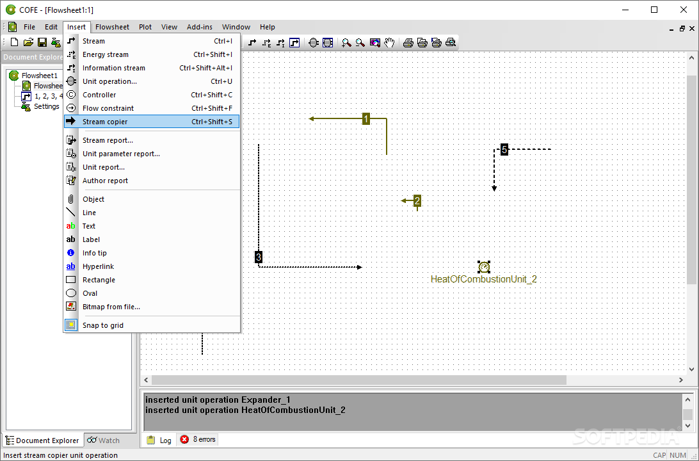Click the zoom in magnifier icon
Image resolution: width=699 pixels, height=461 pixels.
tap(346, 42)
